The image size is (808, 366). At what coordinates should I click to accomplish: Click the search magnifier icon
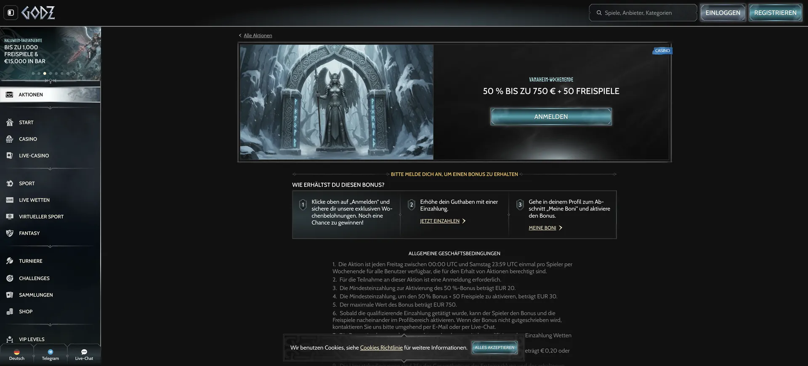point(599,13)
